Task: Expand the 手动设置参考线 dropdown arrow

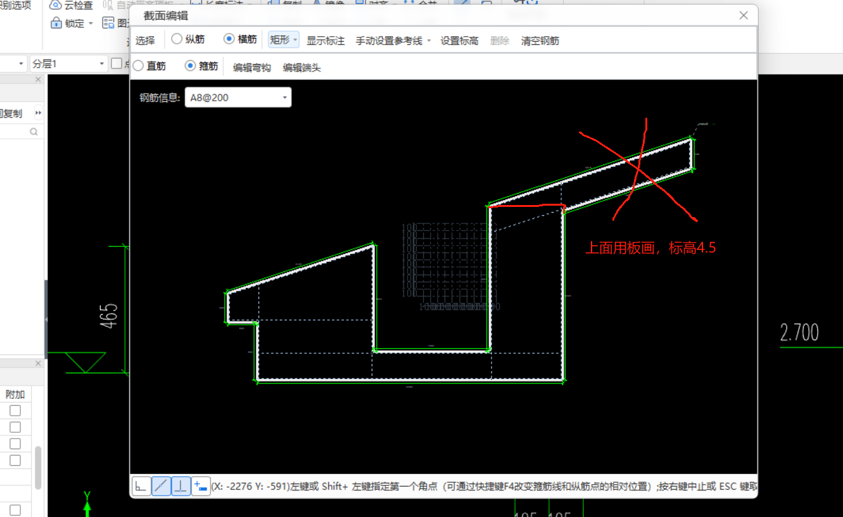Action: 429,40
